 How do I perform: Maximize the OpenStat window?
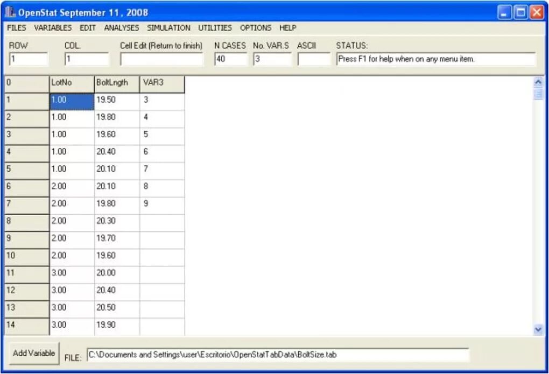[x=520, y=12]
